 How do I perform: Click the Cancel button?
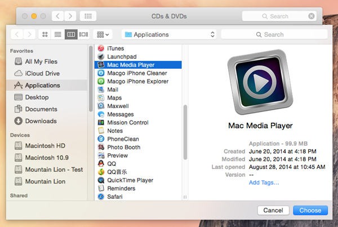(x=273, y=210)
